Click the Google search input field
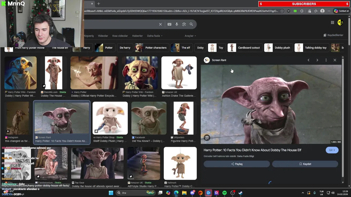 [x=121, y=24]
